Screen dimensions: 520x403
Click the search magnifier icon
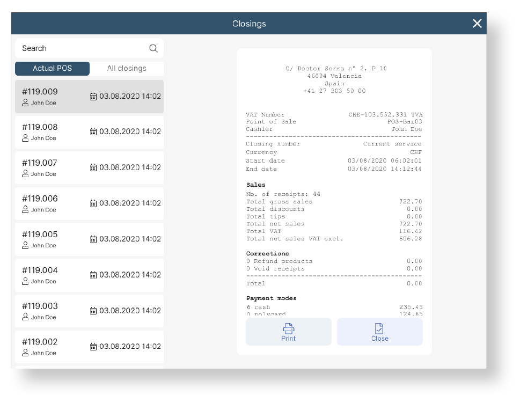coord(153,48)
